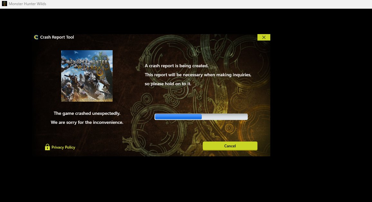
Task: Cancel the crash report creation
Action: (x=230, y=146)
